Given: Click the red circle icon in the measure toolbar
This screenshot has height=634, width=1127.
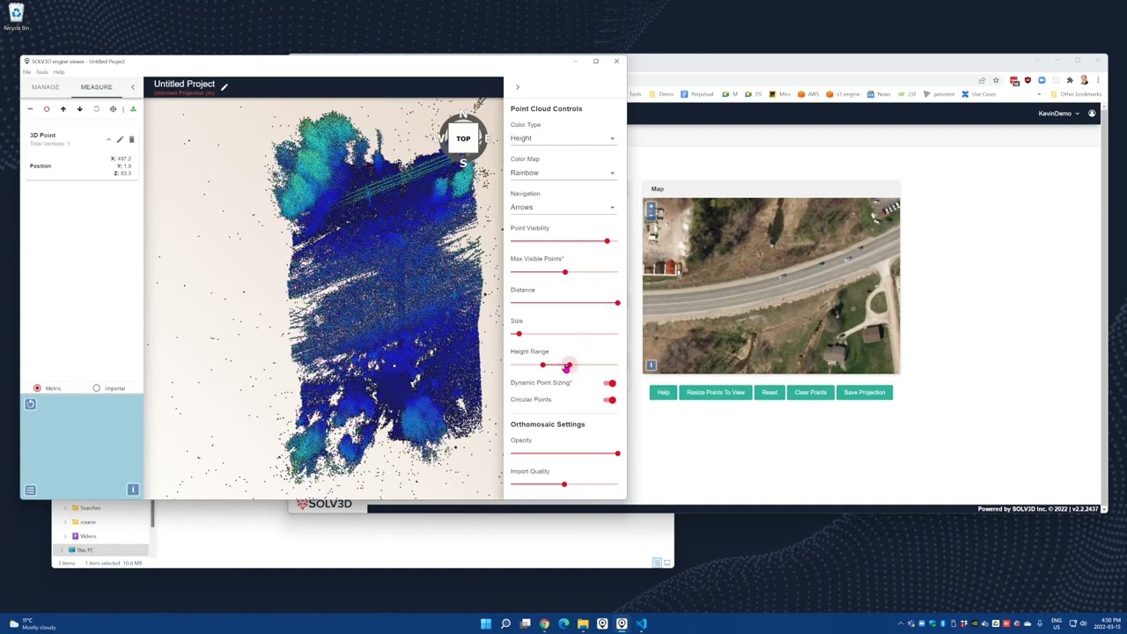Looking at the screenshot, I should 47,109.
